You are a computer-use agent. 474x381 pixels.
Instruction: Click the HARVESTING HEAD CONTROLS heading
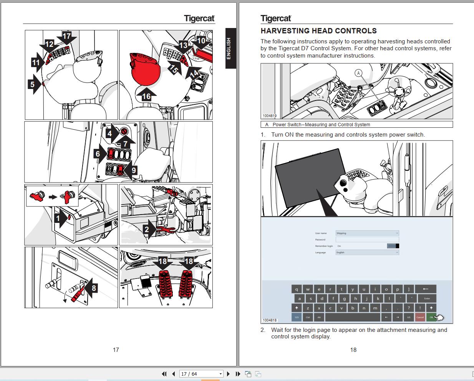[x=318, y=31]
